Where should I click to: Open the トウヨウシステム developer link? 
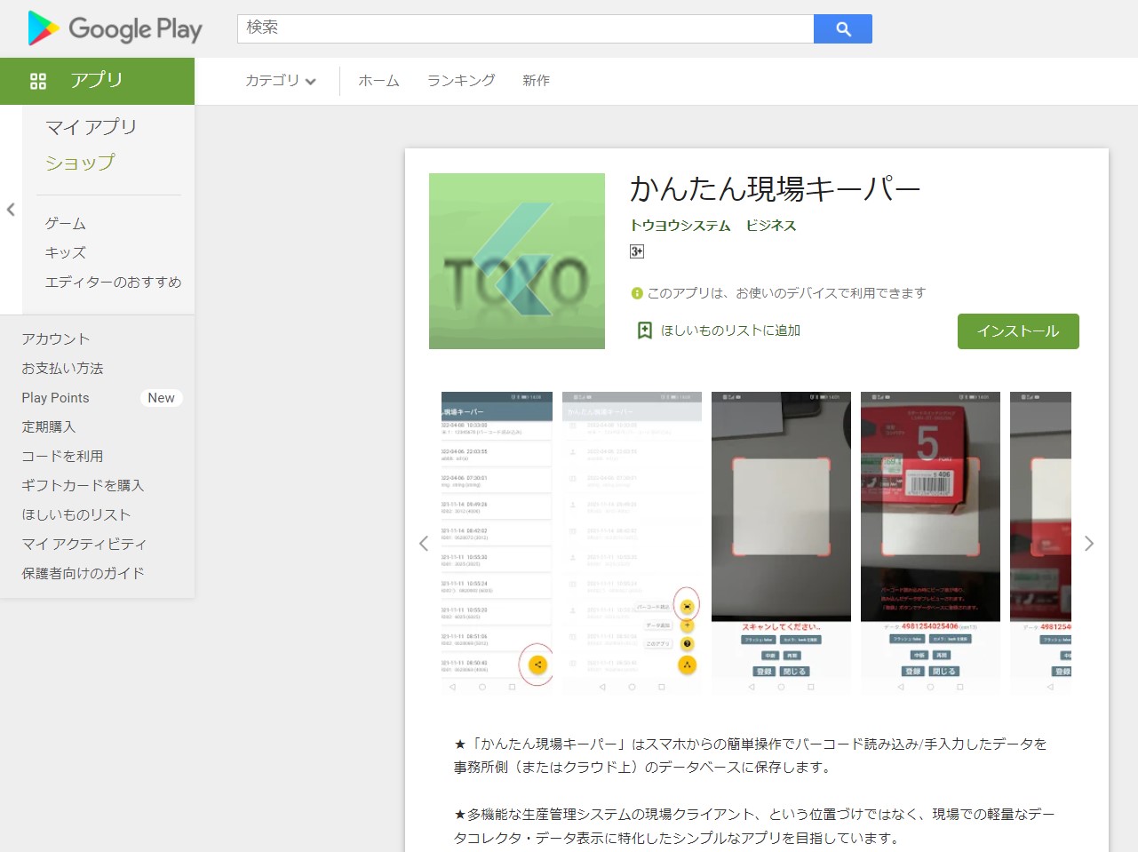680,226
